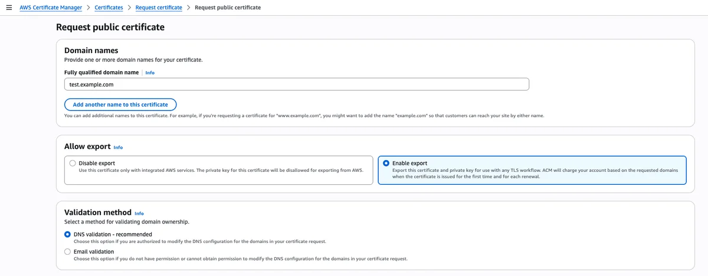This screenshot has width=708, height=276.
Task: Choose DNS validation - recommended option
Action: tap(67, 234)
